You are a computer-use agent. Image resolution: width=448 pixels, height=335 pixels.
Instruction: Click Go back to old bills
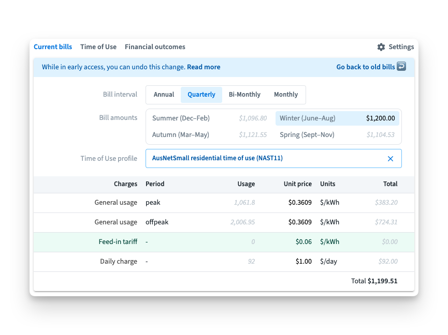[x=365, y=67]
